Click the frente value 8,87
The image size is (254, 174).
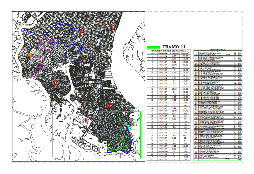pos(174,56)
